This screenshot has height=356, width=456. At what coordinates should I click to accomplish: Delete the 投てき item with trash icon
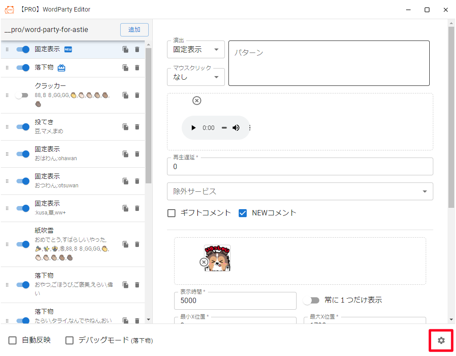137,127
